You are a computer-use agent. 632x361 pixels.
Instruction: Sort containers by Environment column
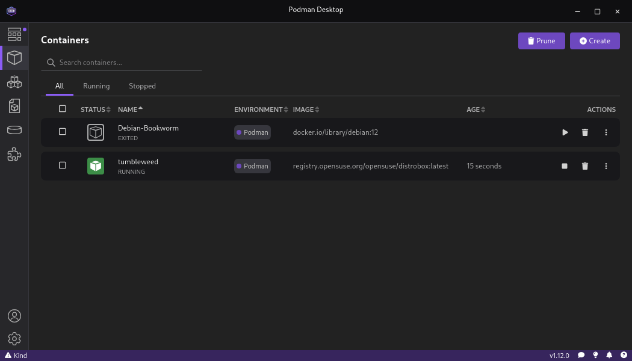[261, 110]
